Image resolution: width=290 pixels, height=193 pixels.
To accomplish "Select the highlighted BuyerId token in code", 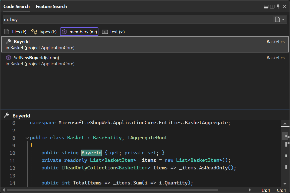I will (x=91, y=153).
